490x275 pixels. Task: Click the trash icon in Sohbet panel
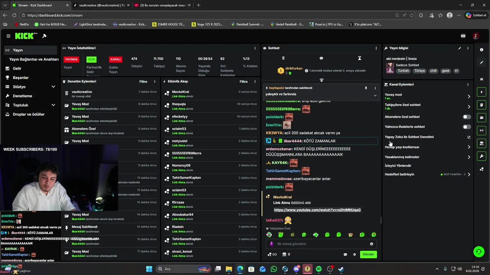tap(283, 58)
